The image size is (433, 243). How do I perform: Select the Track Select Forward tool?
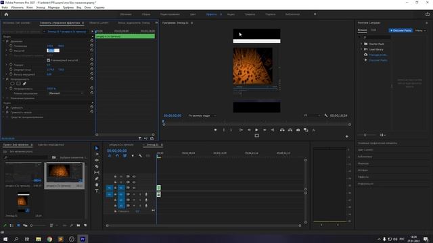tap(97, 155)
